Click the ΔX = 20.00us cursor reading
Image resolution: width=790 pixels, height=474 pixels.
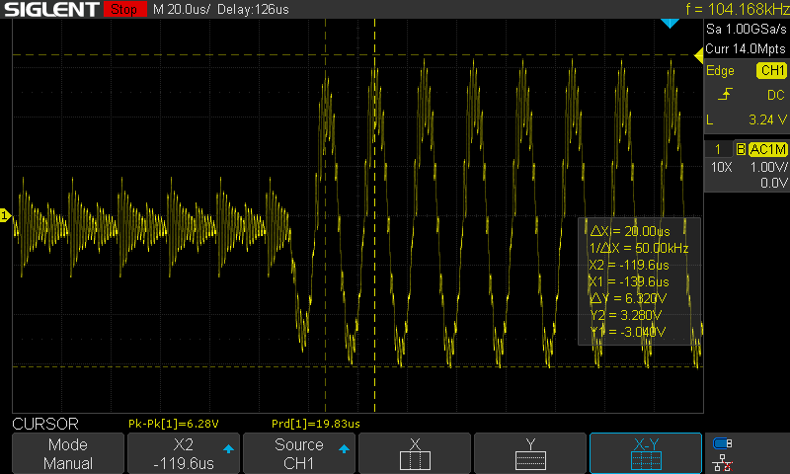(630, 231)
